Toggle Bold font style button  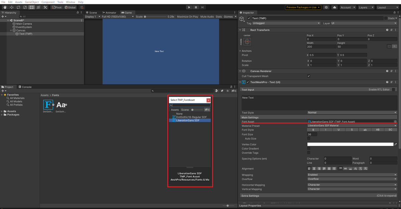(313, 130)
